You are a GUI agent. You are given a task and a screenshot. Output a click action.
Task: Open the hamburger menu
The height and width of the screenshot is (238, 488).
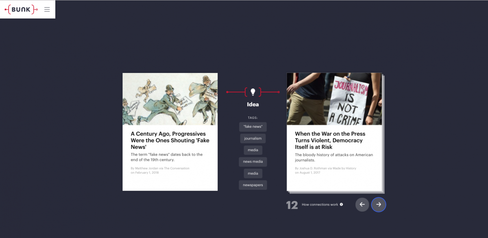click(47, 9)
